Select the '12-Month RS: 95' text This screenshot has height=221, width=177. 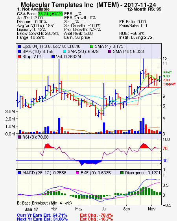pos(144,9)
